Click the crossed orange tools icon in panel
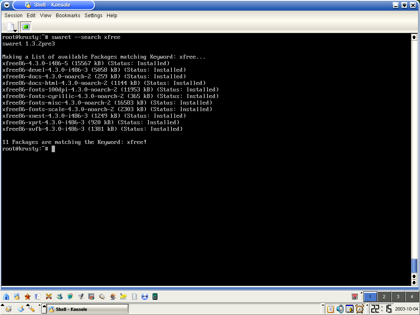 click(49, 297)
